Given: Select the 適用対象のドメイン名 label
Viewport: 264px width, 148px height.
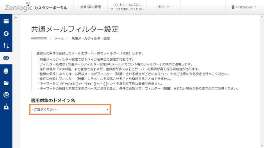Looking at the screenshot, I should click(x=53, y=100).
